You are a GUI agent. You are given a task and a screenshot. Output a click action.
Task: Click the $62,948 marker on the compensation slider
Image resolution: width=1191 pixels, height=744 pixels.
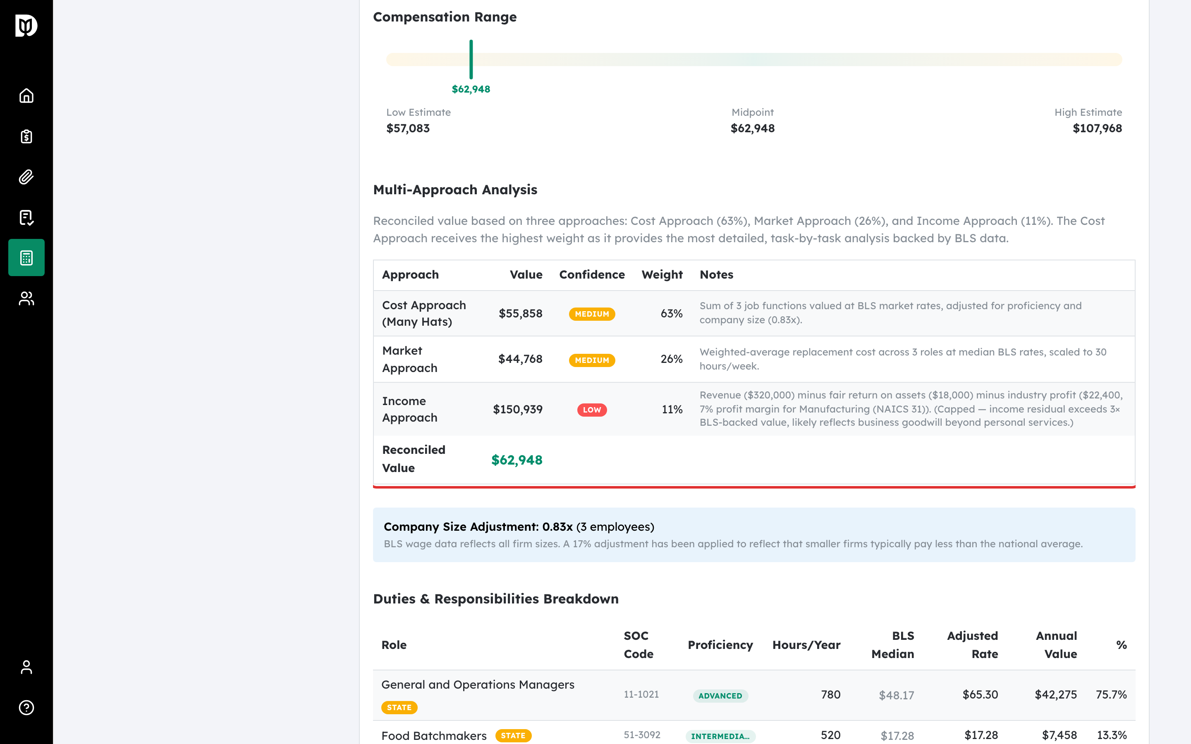pyautogui.click(x=471, y=59)
